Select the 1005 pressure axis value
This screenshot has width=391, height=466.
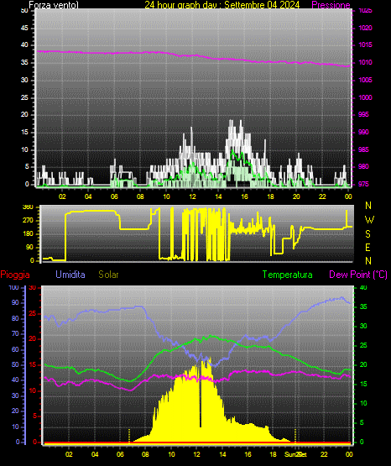click(366, 80)
